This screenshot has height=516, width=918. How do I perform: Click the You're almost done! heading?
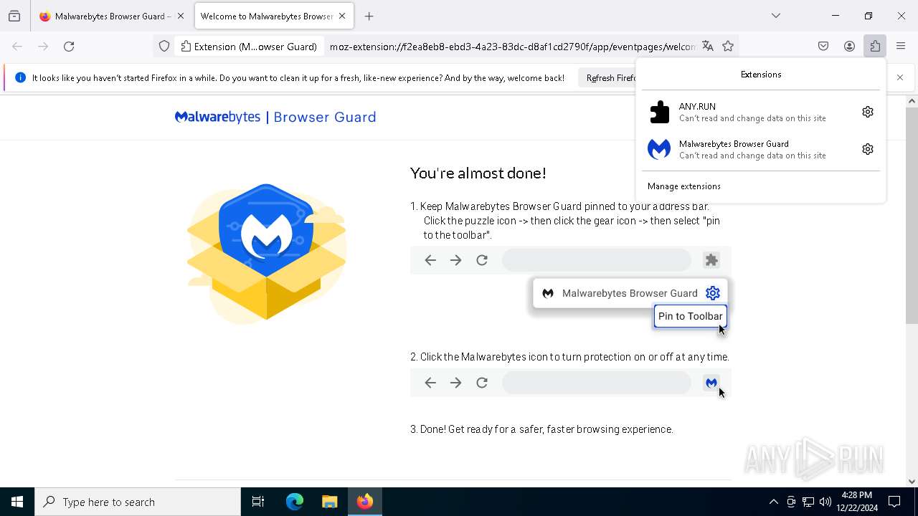coord(478,173)
